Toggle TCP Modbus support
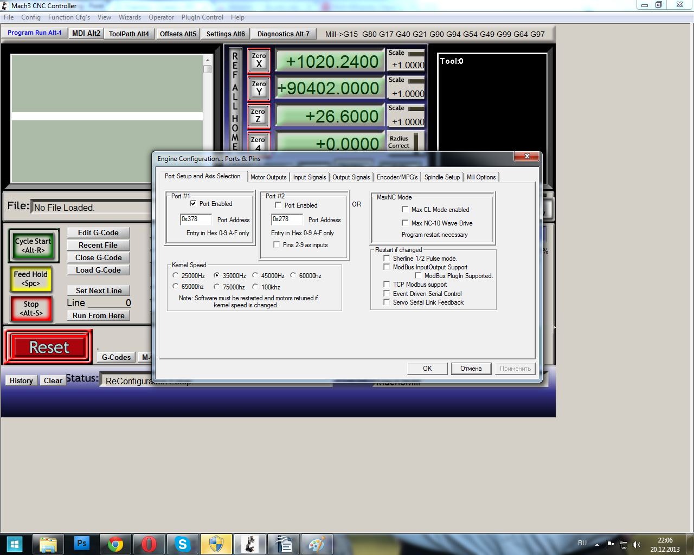This screenshot has height=555, width=694. [387, 284]
